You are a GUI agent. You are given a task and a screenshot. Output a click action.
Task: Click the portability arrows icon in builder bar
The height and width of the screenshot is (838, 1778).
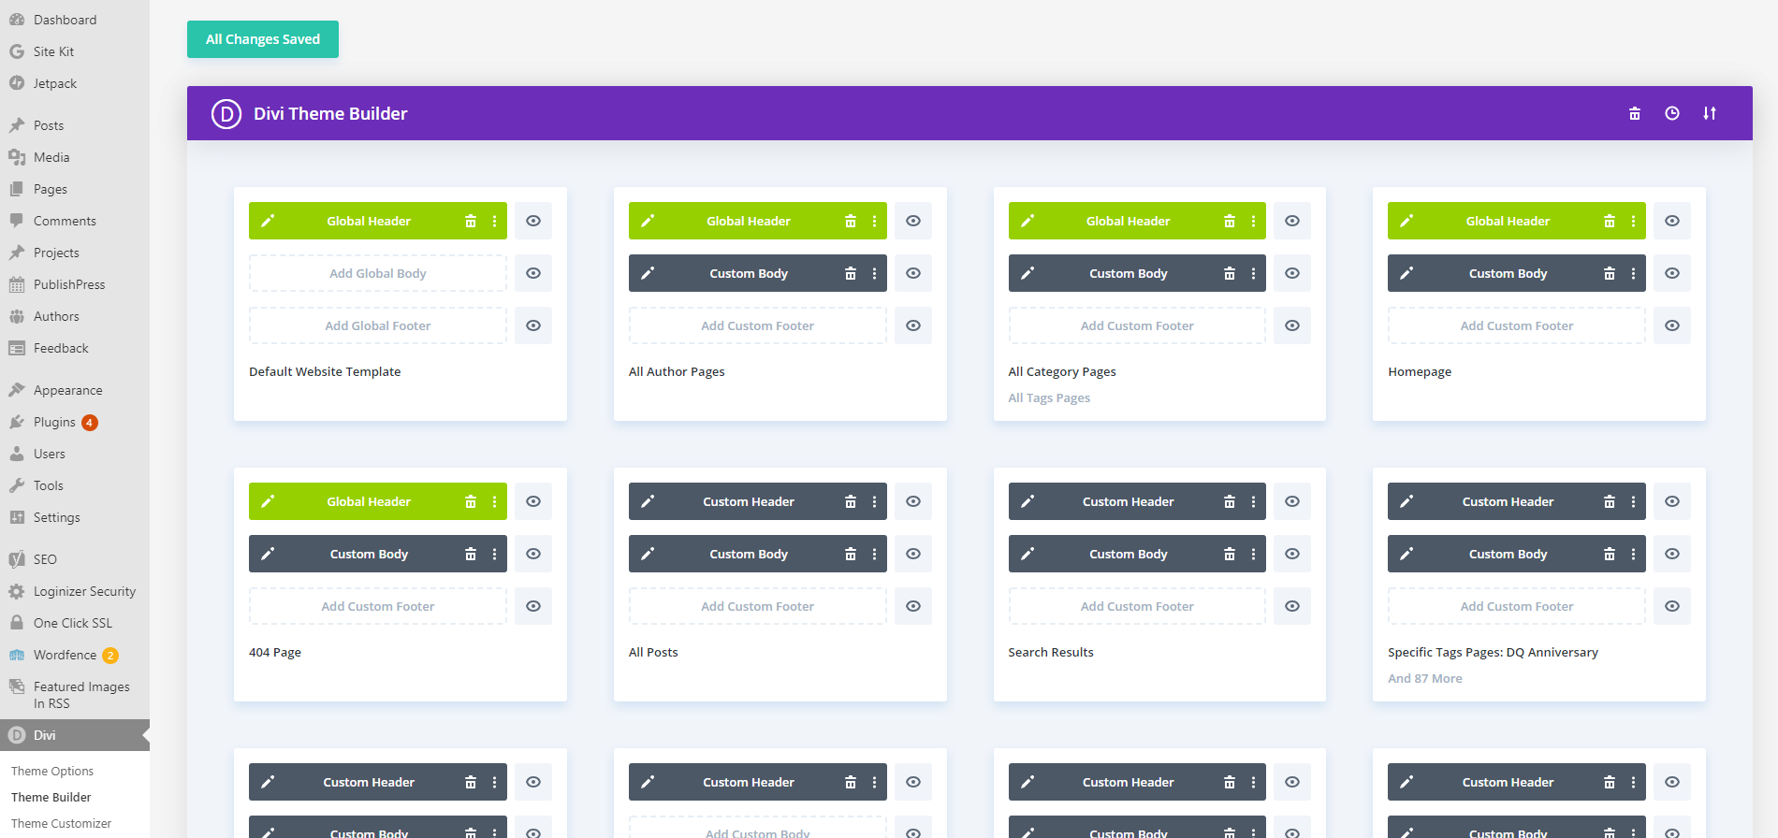tap(1710, 113)
